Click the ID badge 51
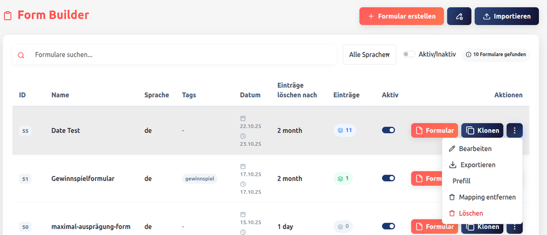 pyautogui.click(x=25, y=179)
